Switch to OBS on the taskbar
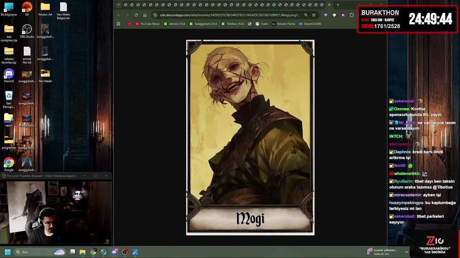This screenshot has height=258, width=460. (x=125, y=252)
